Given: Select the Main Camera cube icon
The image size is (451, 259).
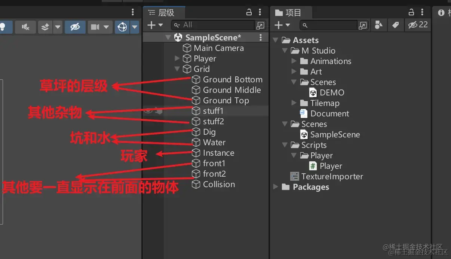Looking at the screenshot, I should [187, 48].
